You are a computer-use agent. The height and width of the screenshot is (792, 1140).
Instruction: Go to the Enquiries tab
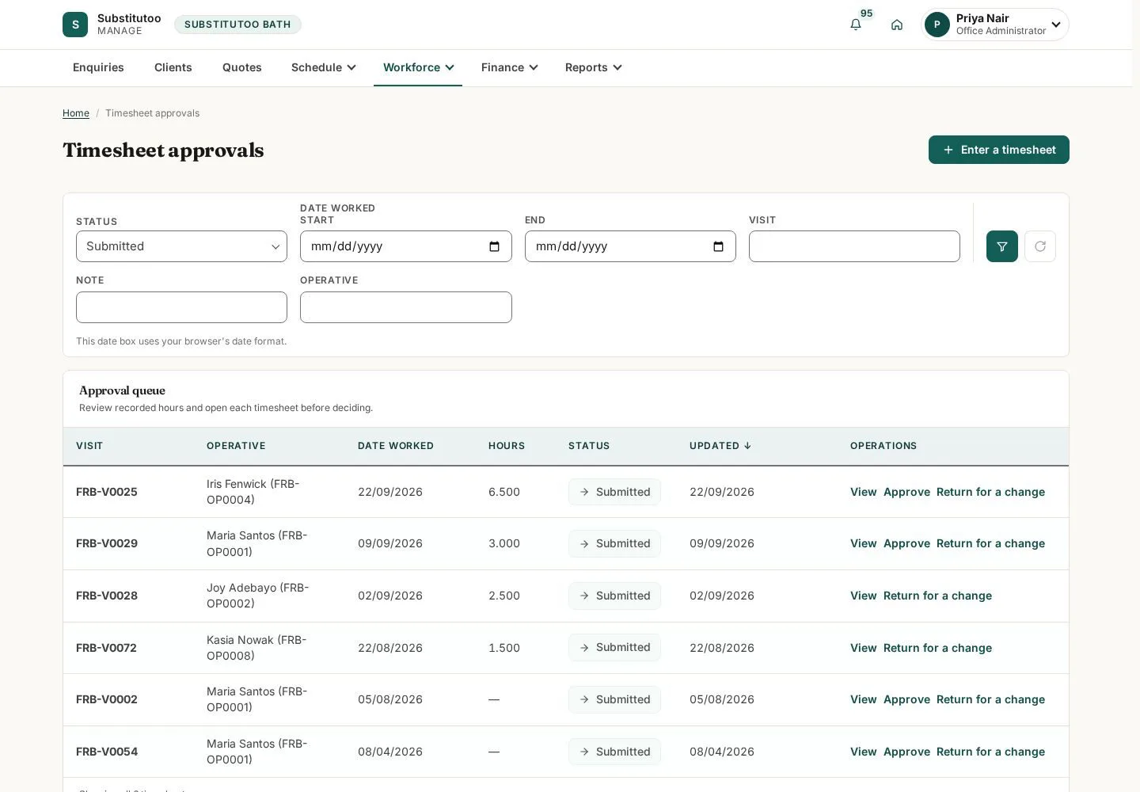tap(98, 67)
